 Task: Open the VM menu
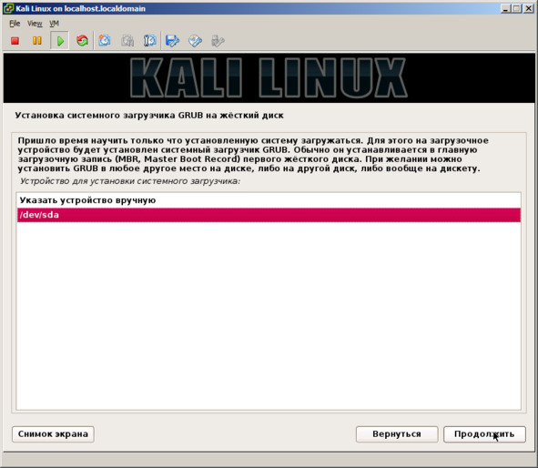pos(55,24)
